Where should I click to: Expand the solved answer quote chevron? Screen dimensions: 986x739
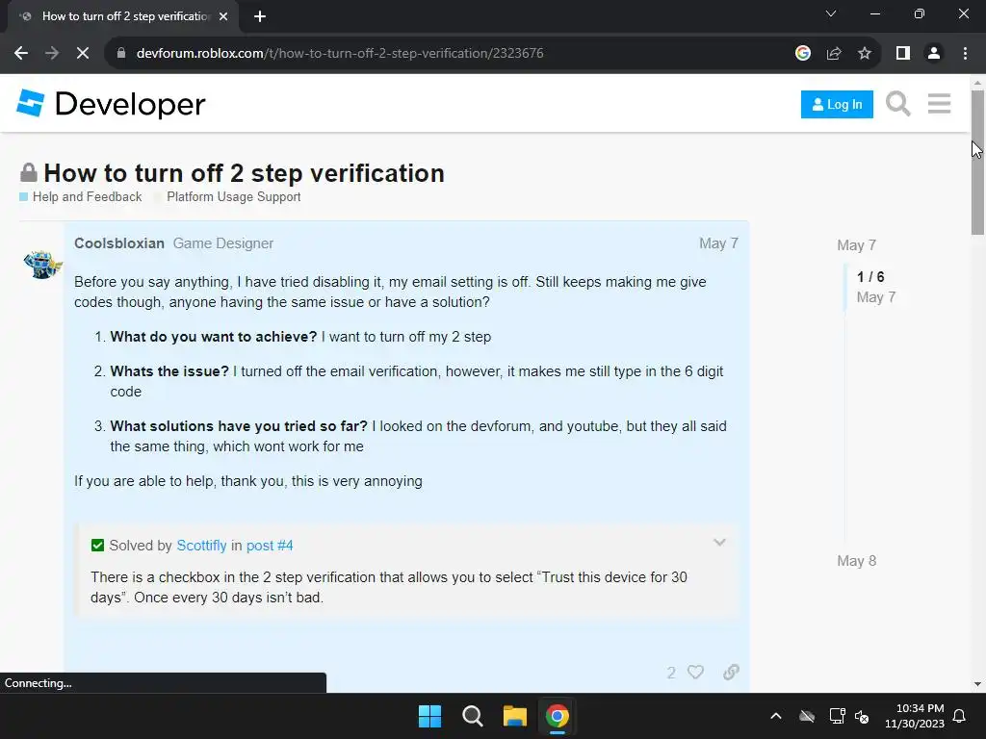[x=719, y=543]
